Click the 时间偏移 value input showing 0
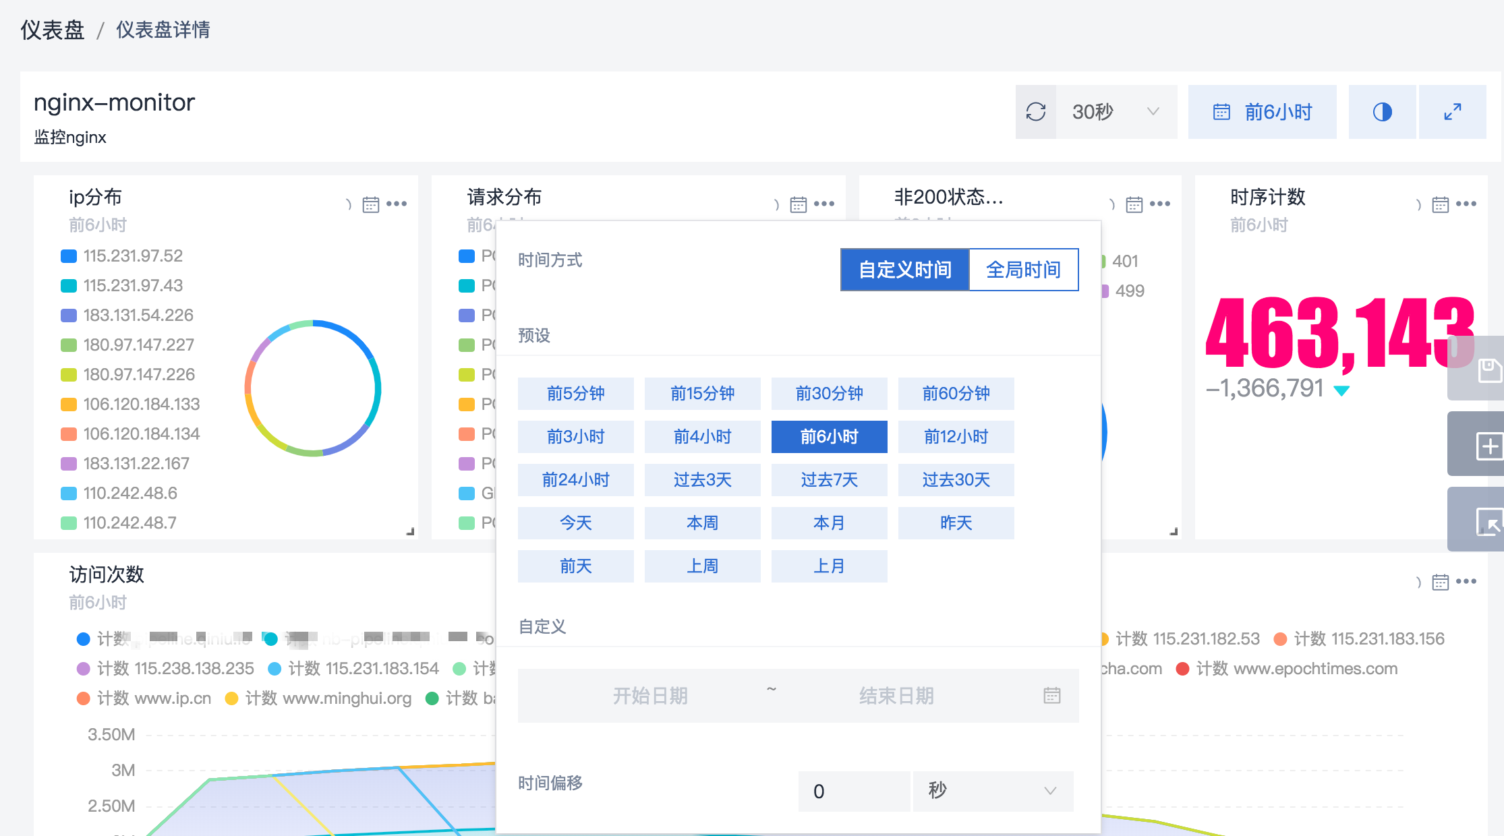Screen dimensions: 1504x836 tap(854, 792)
